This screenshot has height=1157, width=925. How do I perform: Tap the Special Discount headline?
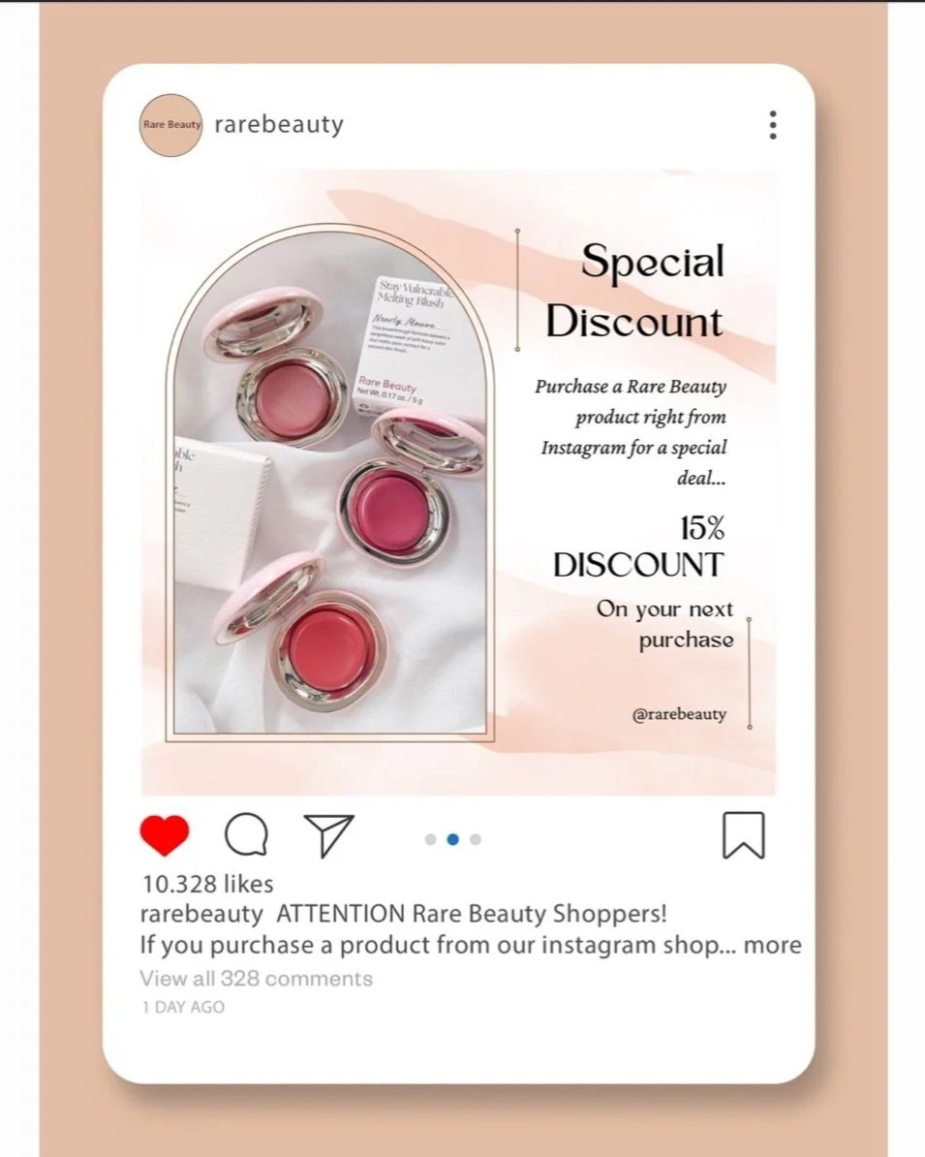[635, 291]
